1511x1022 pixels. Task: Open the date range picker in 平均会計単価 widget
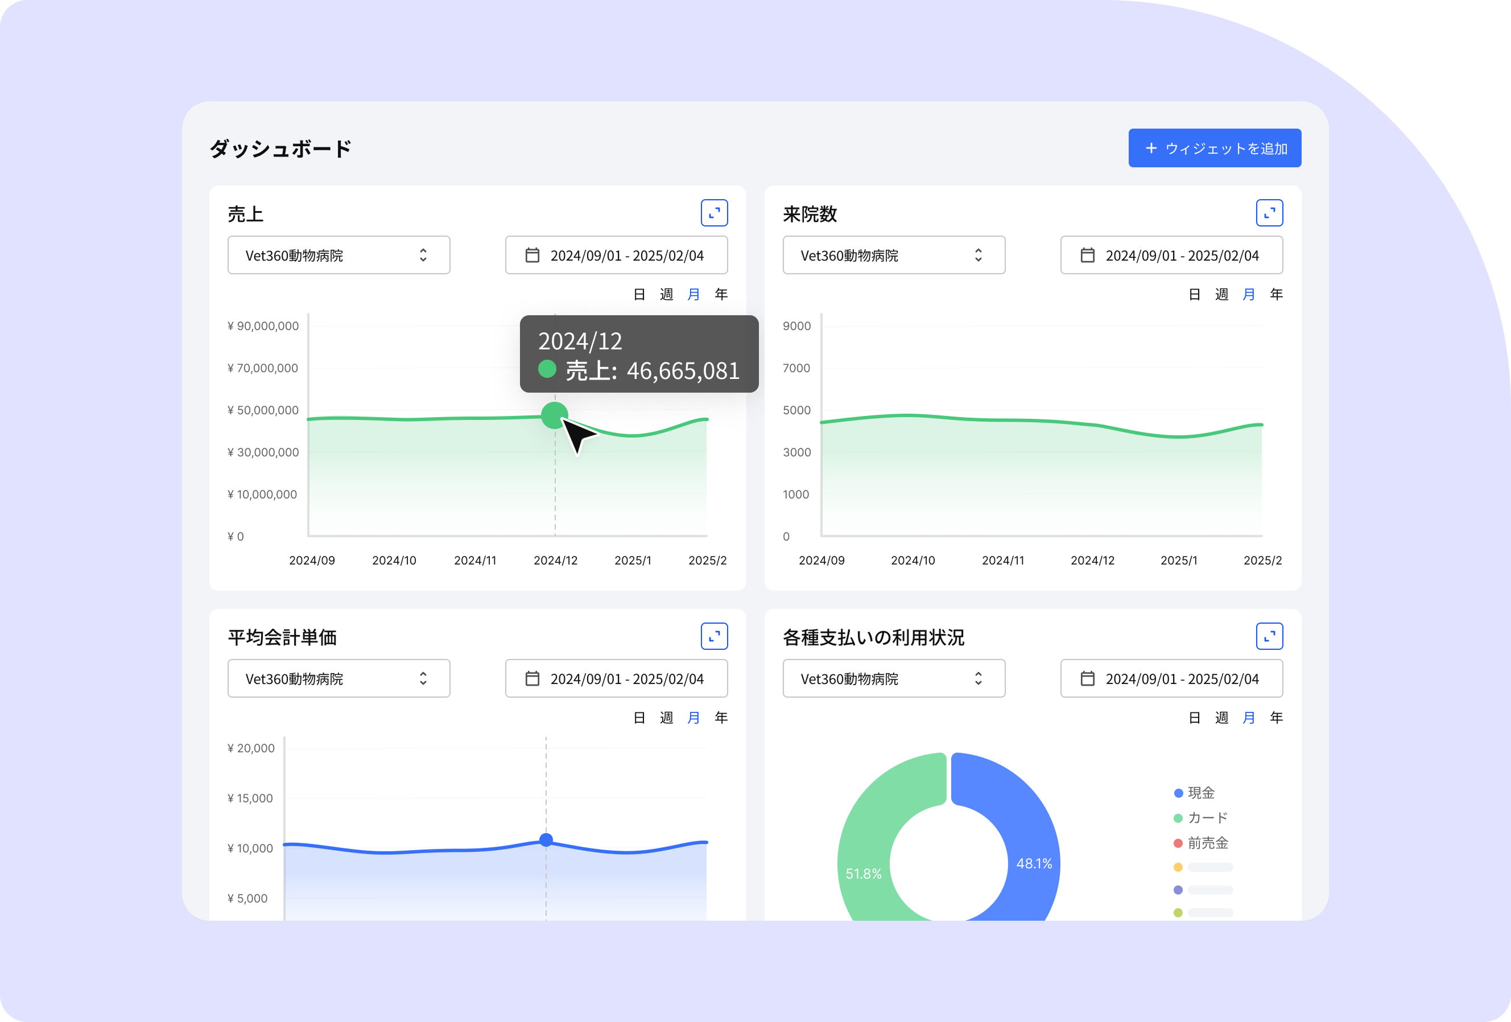616,678
